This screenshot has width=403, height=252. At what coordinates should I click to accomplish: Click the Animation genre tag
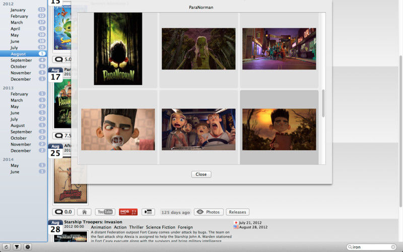tap(101, 227)
